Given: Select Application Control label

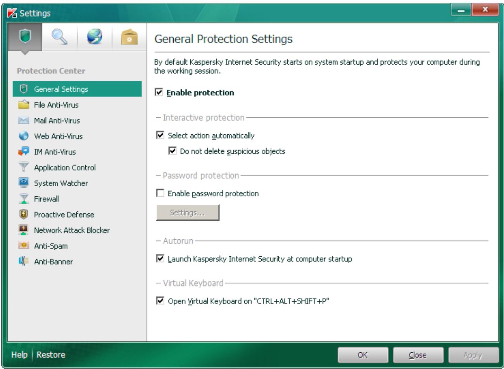Looking at the screenshot, I should 65,168.
